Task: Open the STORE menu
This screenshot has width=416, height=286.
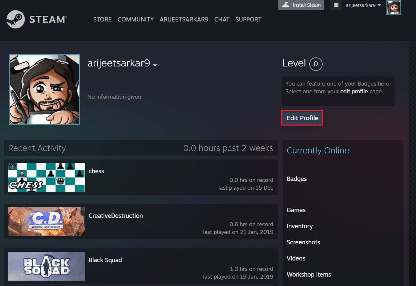Action: [x=102, y=19]
